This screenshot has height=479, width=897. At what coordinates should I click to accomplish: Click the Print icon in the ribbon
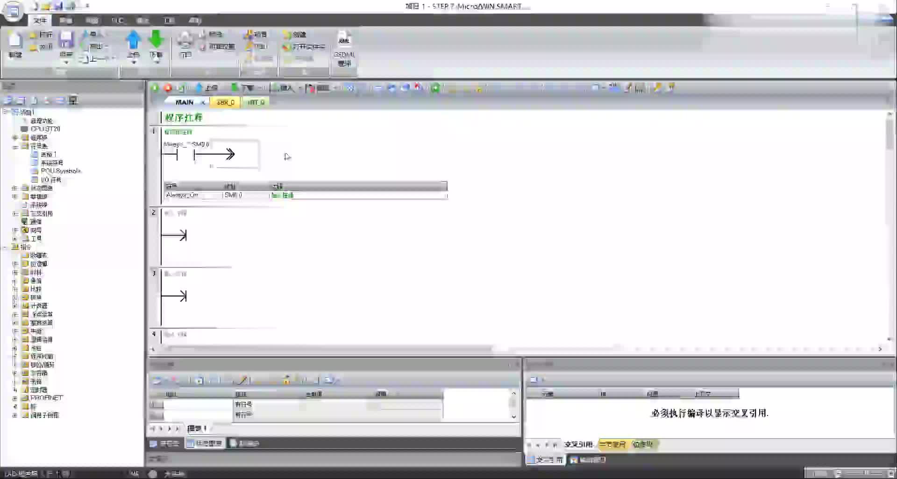point(185,41)
